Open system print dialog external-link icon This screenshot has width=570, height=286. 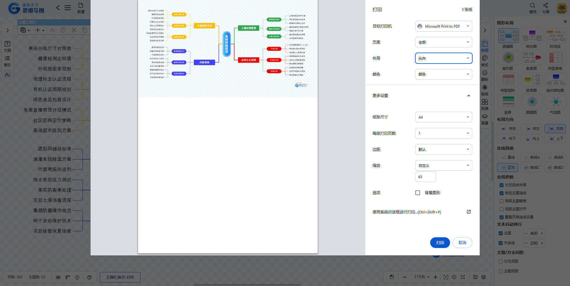coord(469,212)
